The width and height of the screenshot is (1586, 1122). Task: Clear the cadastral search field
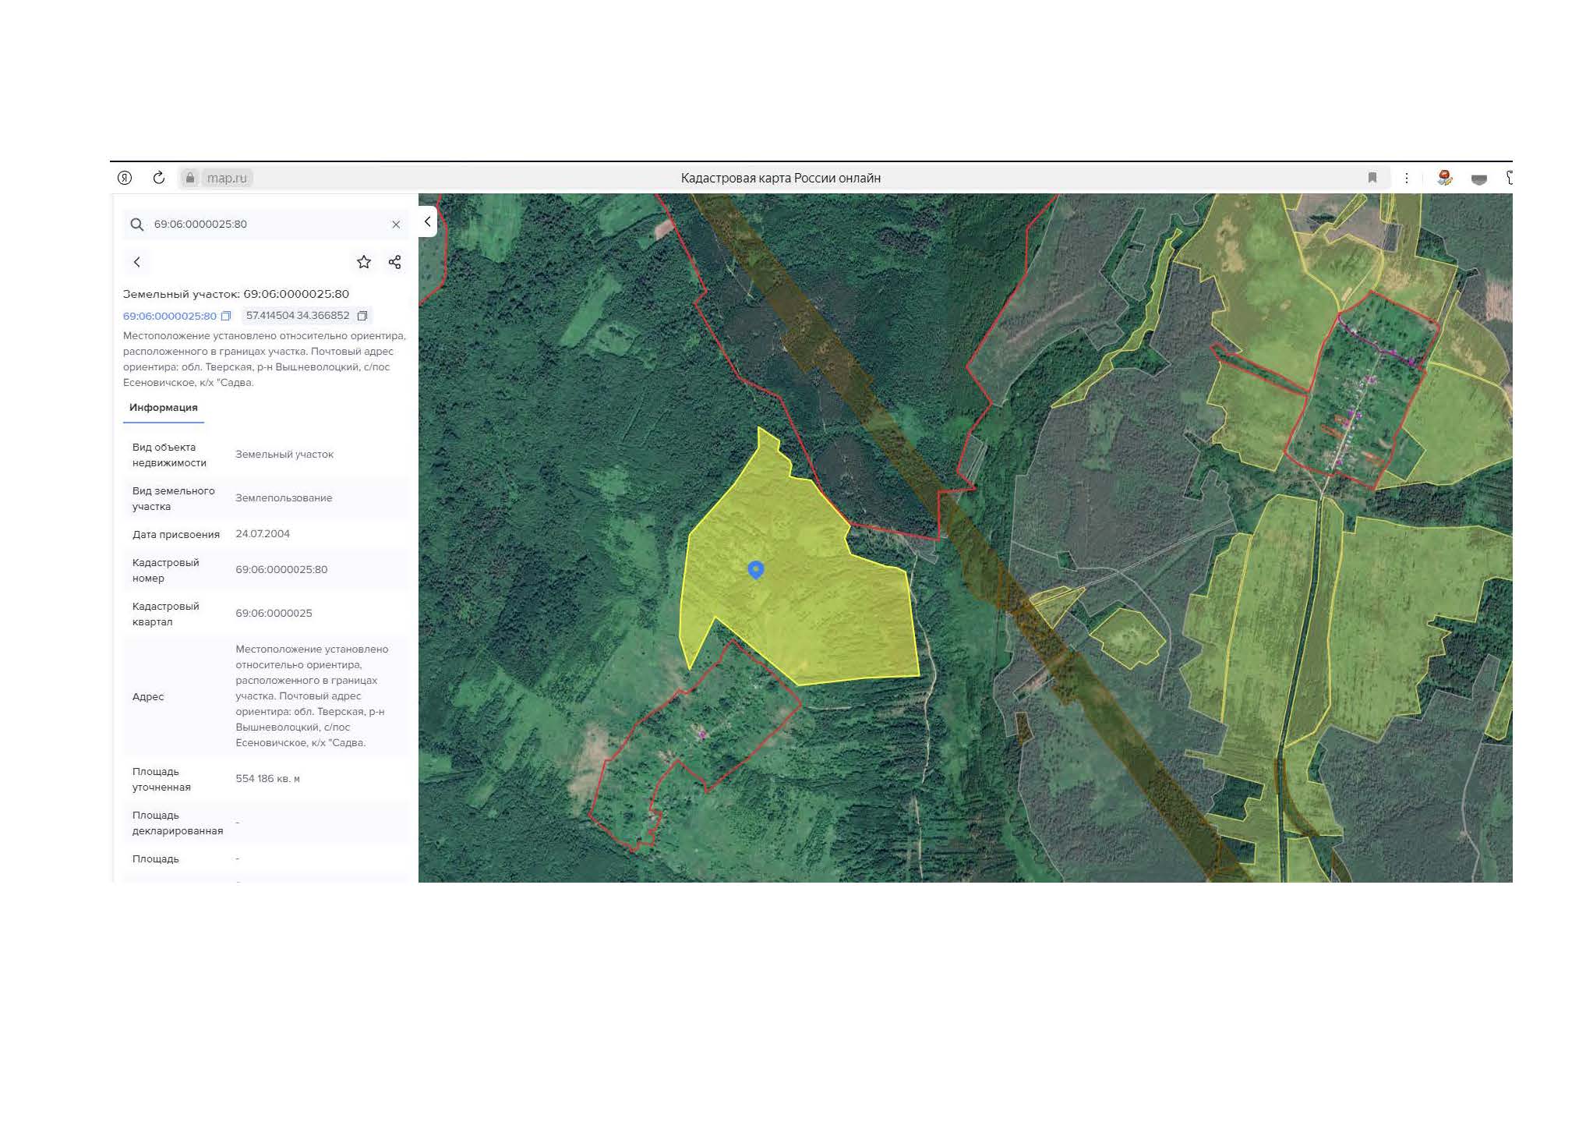coord(396,225)
